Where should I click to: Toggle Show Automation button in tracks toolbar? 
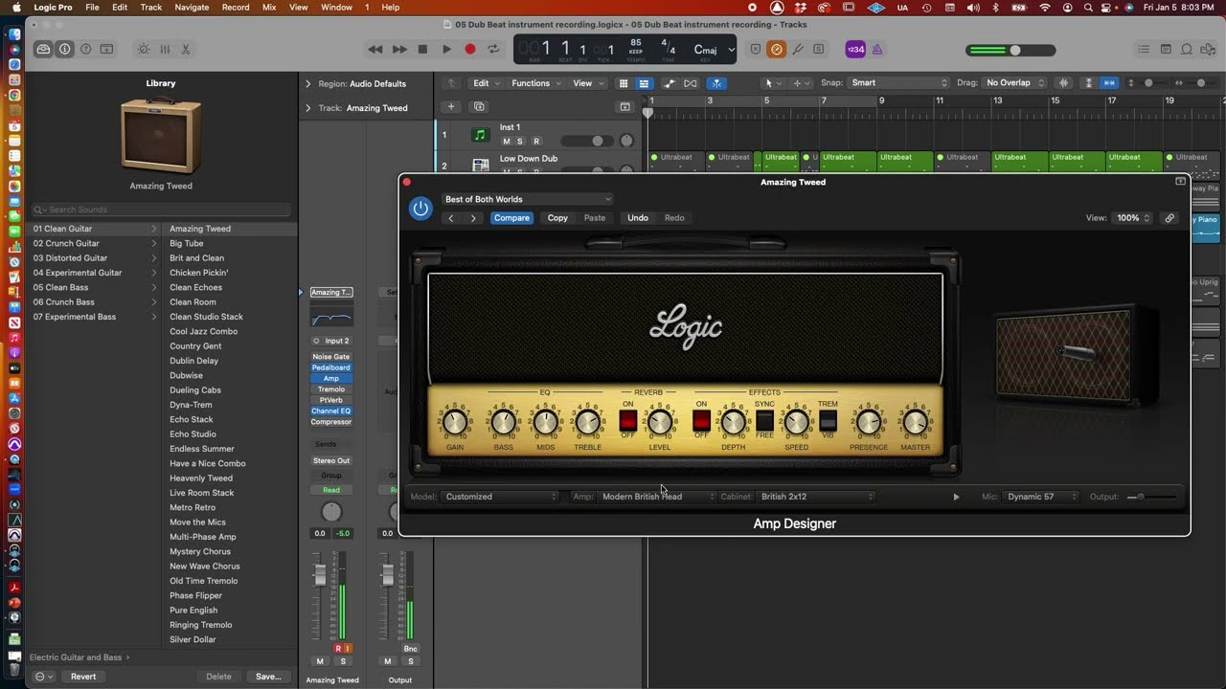coord(669,83)
